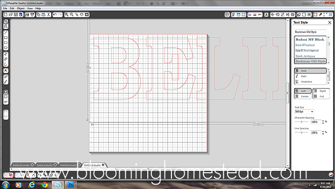The width and height of the screenshot is (335, 189).
Task: Click the Line Spacing percentage field
Action: tap(316, 132)
